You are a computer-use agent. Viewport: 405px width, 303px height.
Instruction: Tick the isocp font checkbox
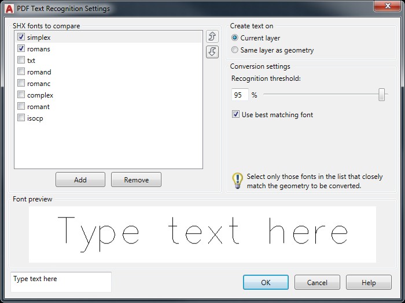pos(21,118)
